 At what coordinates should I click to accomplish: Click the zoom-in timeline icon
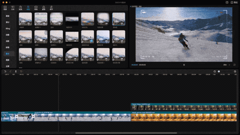[235, 71]
